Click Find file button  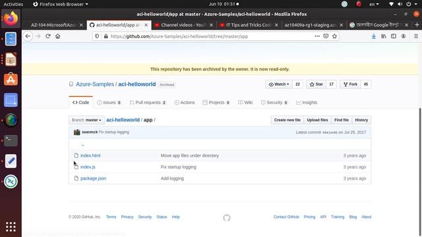[342, 120]
